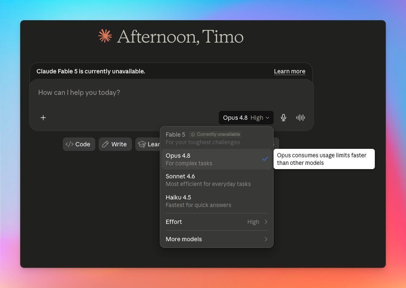Expand the Effort submenu
The image size is (406, 288).
[217, 222]
